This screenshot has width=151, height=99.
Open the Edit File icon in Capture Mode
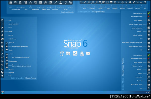[x=66, y=3]
